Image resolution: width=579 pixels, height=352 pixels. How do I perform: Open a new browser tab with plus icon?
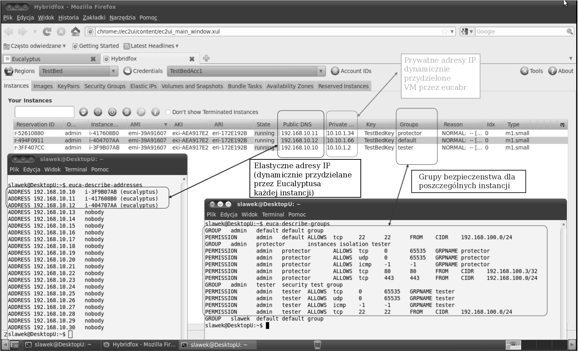click(x=206, y=58)
